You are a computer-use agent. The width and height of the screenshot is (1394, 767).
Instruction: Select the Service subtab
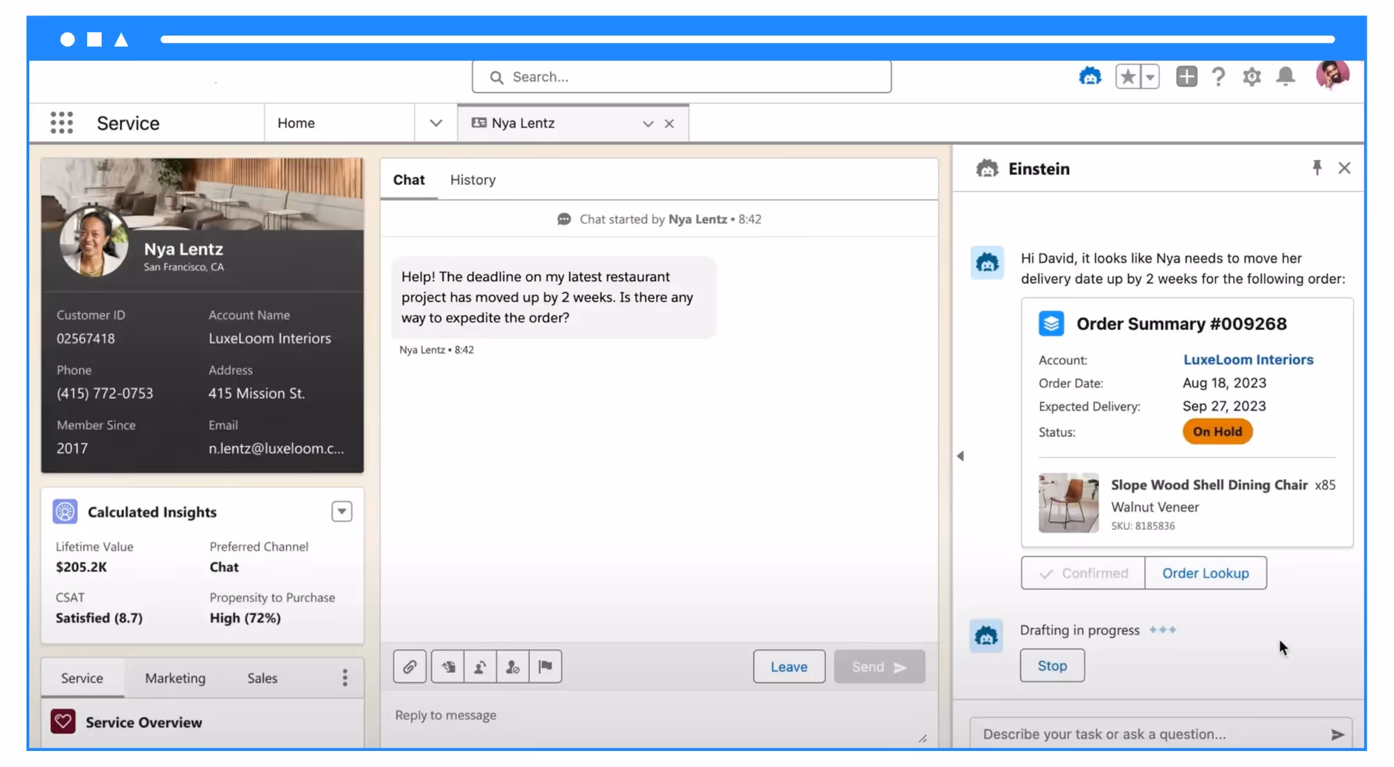point(82,678)
